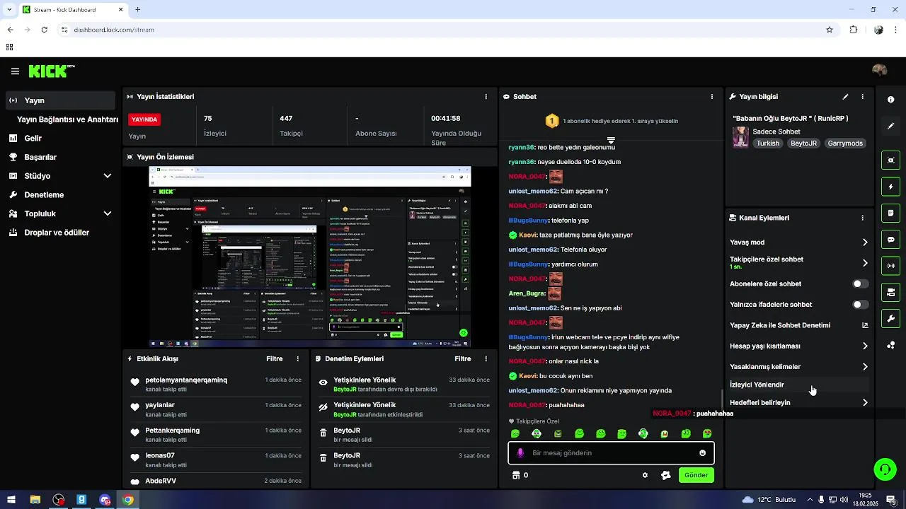Viewport: 906px width, 509px height.
Task: Insert the first green quick emote
Action: point(515,434)
